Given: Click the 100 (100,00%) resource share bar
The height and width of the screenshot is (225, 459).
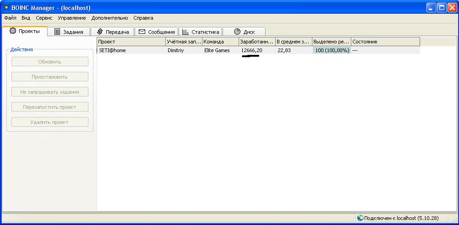Looking at the screenshot, I should tap(332, 50).
